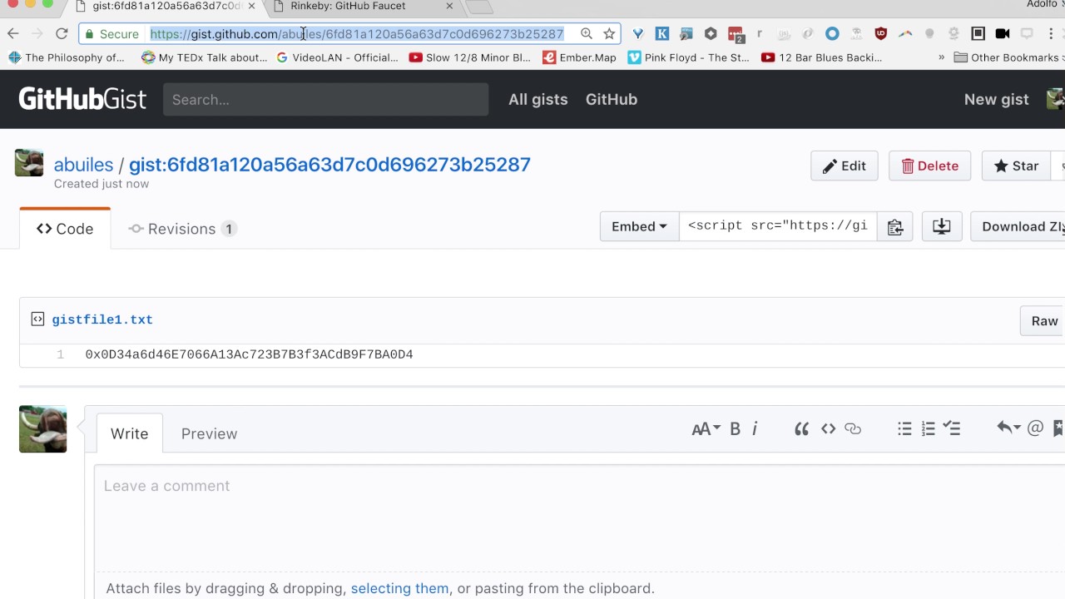Open the Ember.Map bookmark
Image resolution: width=1065 pixels, height=599 pixels.
click(x=579, y=57)
